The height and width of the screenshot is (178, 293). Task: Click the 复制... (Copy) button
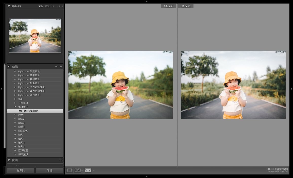click(21, 170)
